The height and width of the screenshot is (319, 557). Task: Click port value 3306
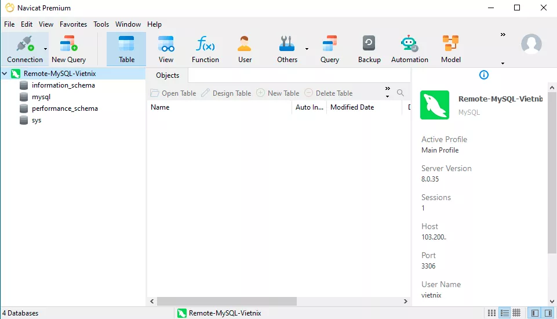[x=428, y=266]
